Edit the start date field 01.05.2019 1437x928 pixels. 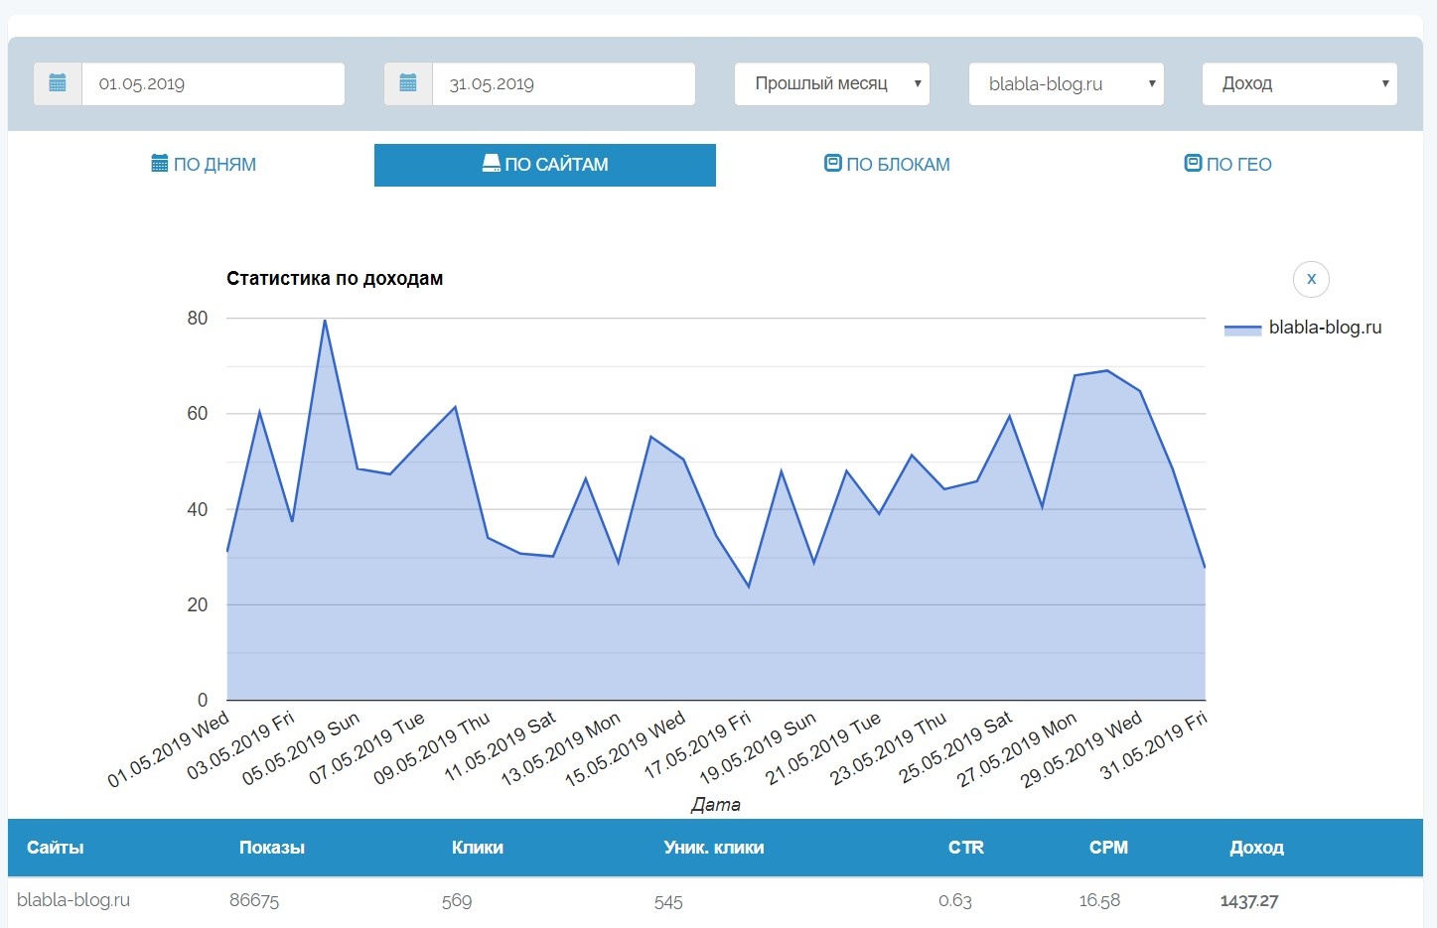[x=213, y=84]
